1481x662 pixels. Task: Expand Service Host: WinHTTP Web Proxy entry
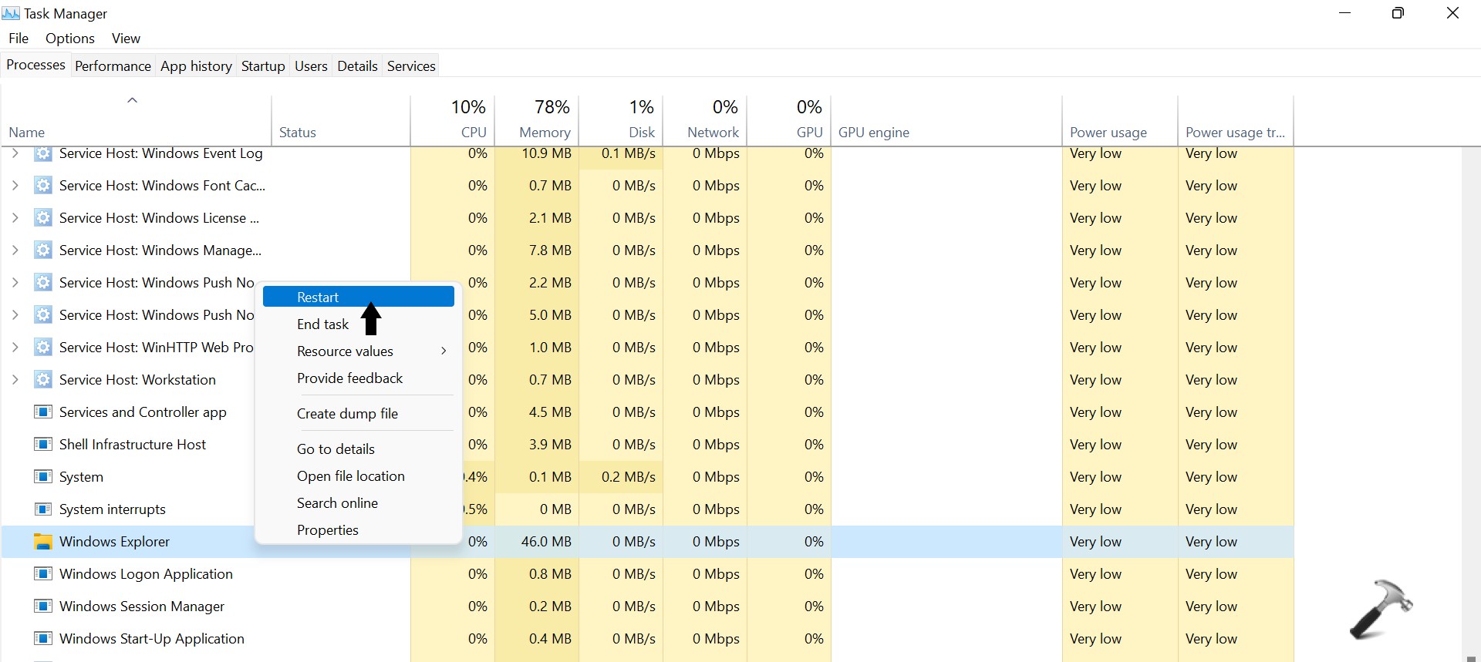pyautogui.click(x=15, y=348)
